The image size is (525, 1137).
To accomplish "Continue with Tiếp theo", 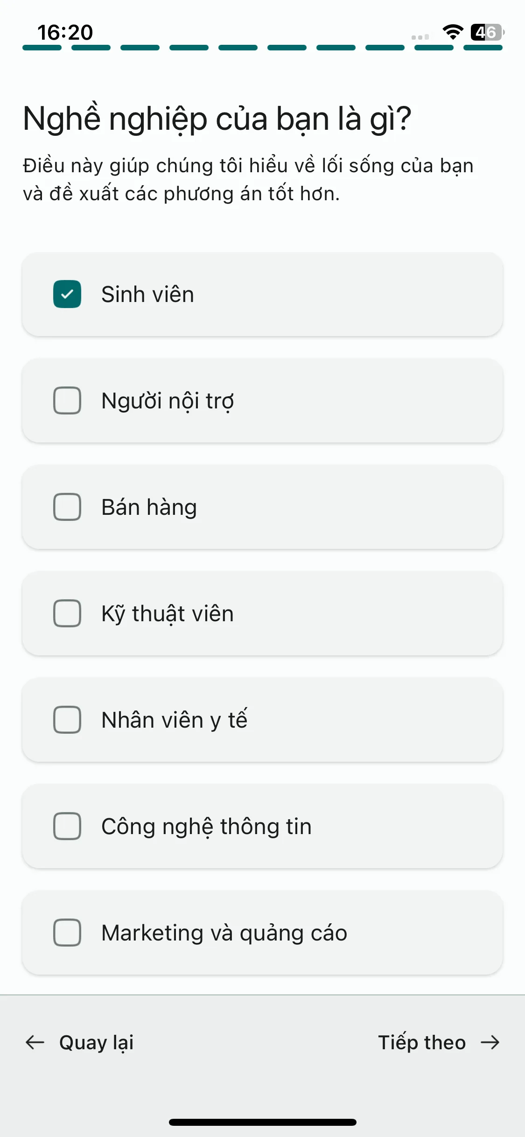I will (422, 1043).
